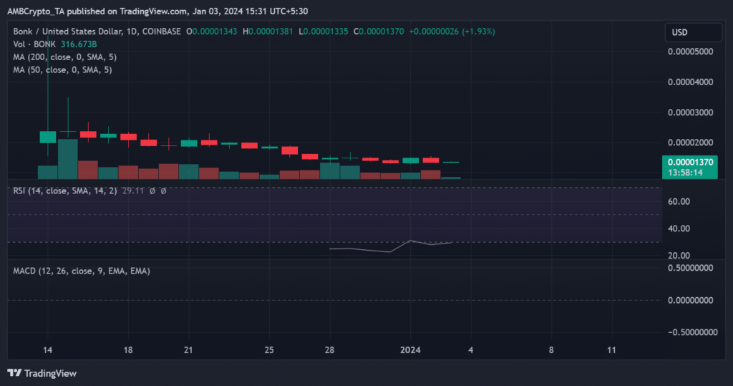
Task: Click the 2024 date label on time axis
Action: tap(410, 350)
